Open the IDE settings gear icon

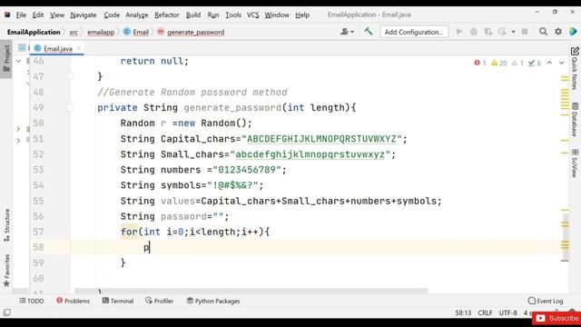pyautogui.click(x=558, y=32)
